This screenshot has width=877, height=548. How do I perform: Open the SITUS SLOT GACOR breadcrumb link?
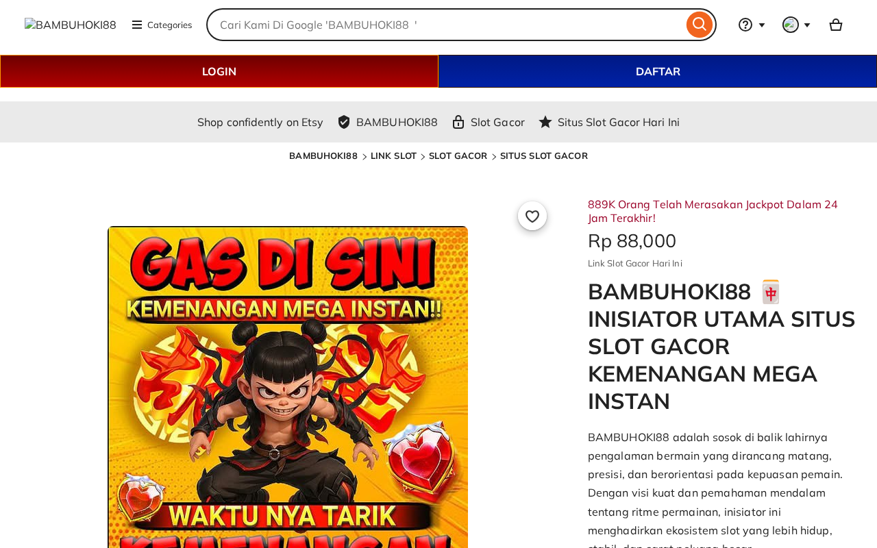tap(544, 156)
